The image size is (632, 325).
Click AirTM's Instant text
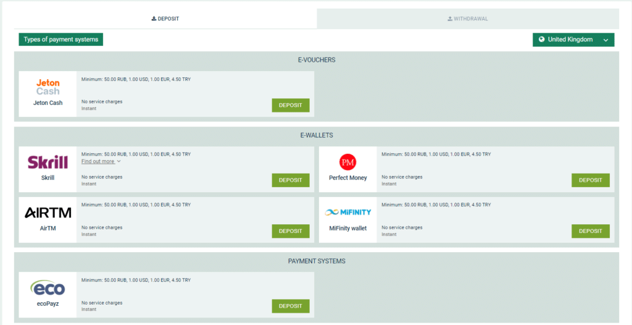click(89, 234)
